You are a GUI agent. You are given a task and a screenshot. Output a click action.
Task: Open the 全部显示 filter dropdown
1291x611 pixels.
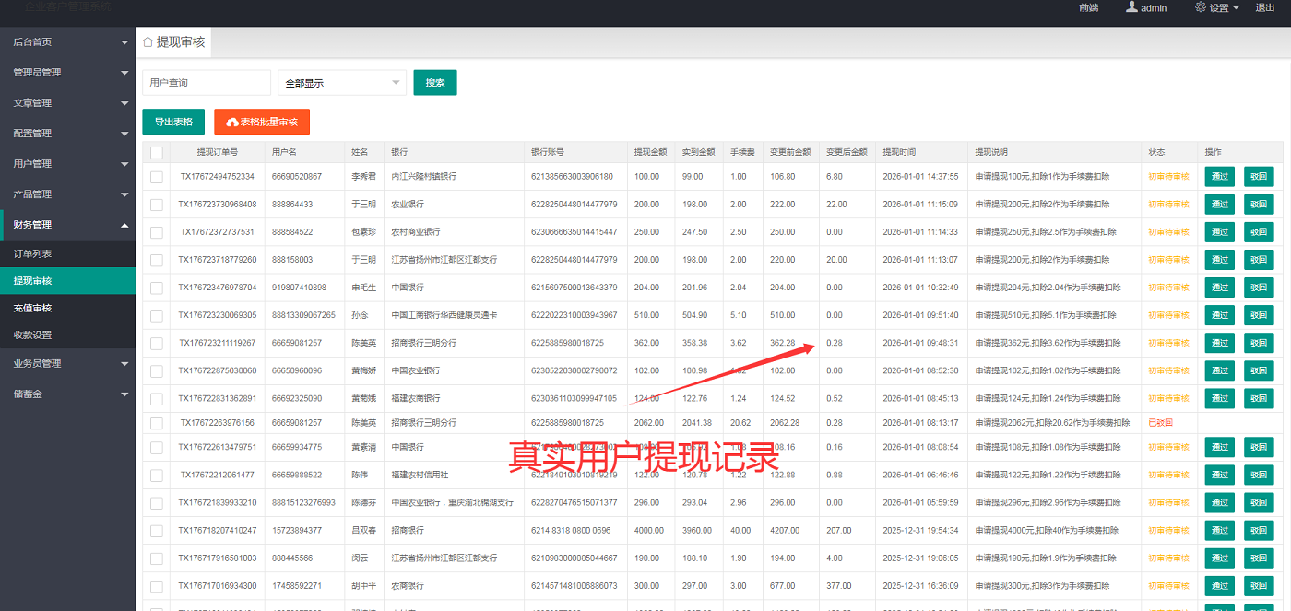(341, 82)
